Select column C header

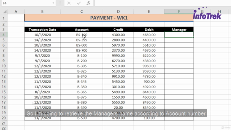82,12
